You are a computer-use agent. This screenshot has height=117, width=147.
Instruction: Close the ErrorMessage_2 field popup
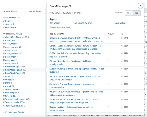140,6
